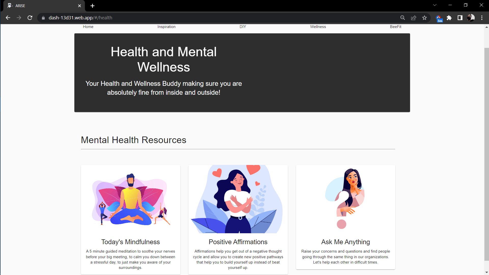Open a new browser tab
Screen dimensions: 489x275
[x=92, y=6]
